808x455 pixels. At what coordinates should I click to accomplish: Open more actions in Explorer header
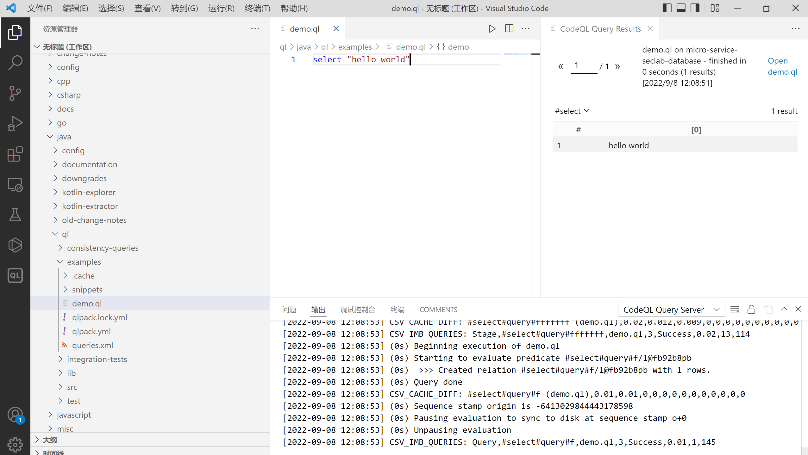click(255, 29)
